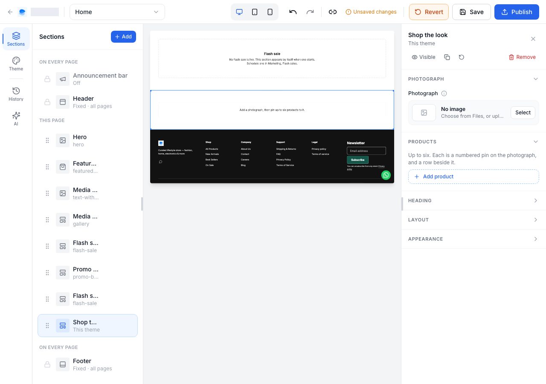Click the reset section icon

click(462, 57)
